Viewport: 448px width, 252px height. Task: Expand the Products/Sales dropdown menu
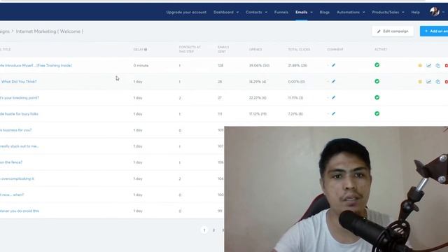coord(388,13)
